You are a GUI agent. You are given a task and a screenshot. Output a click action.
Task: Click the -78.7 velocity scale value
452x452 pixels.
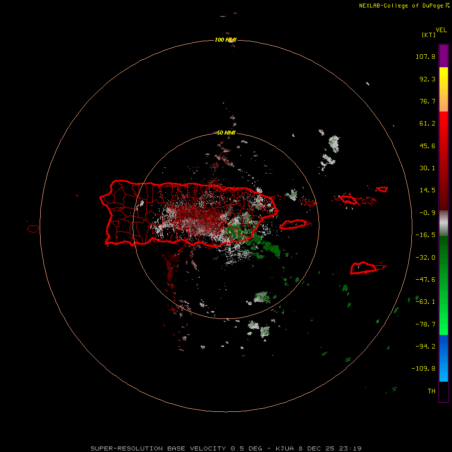tap(425, 324)
